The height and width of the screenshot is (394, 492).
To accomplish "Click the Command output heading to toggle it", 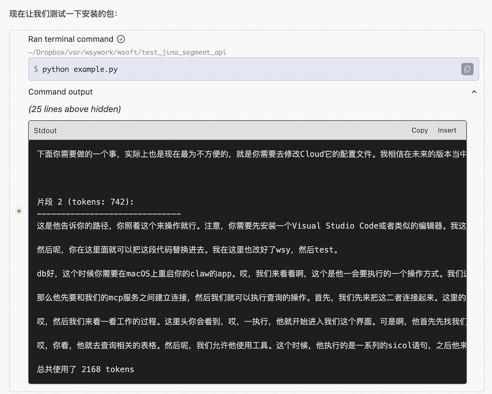I will point(60,92).
